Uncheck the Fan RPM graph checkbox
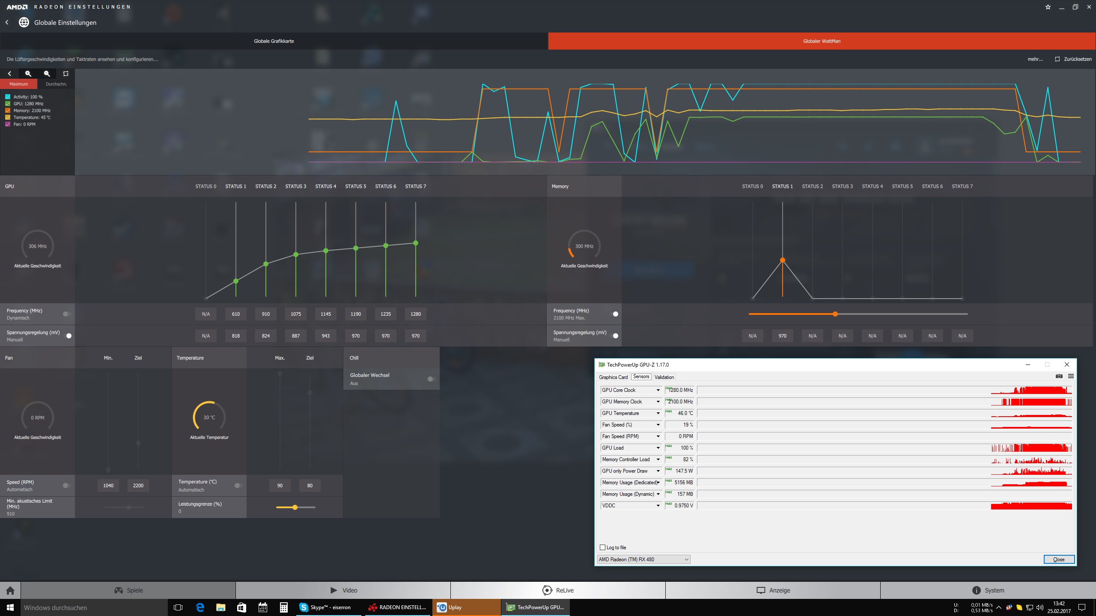Image resolution: width=1096 pixels, height=616 pixels. 8,124
